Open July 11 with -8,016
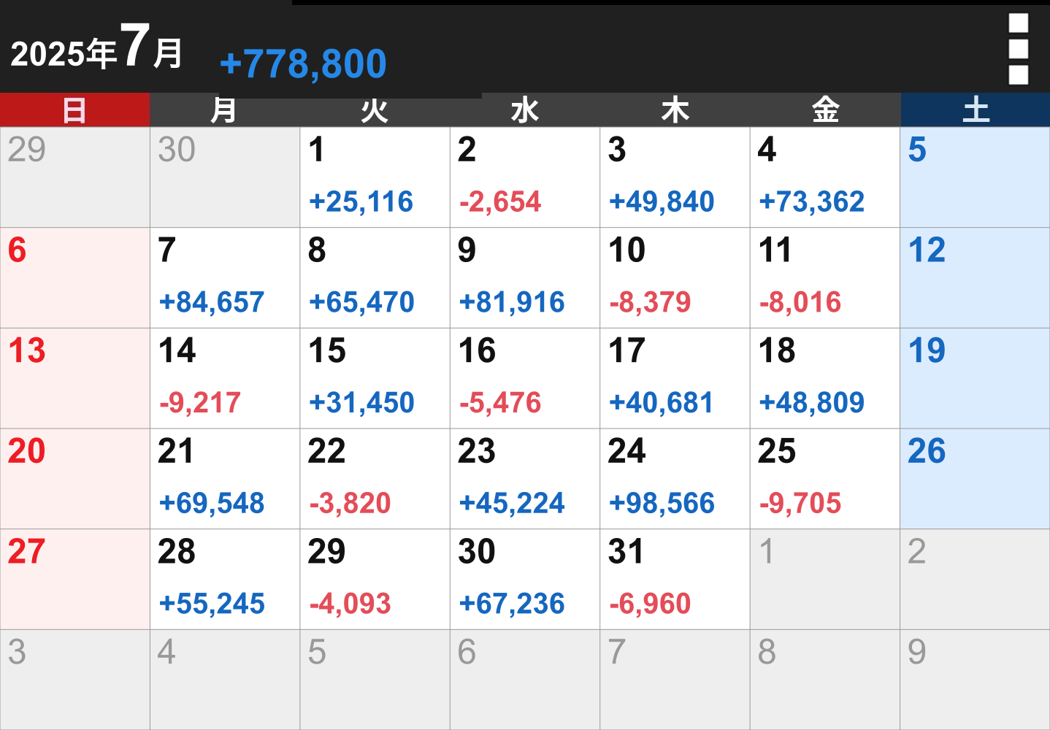Image resolution: width=1050 pixels, height=730 pixels. tap(825, 278)
